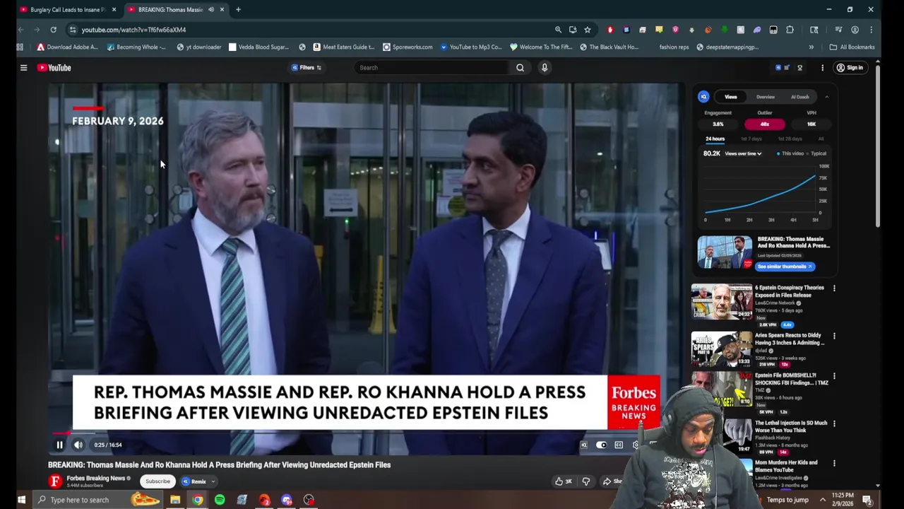Focus the YouTube search field
Screen dimensions: 904x509
431,68
